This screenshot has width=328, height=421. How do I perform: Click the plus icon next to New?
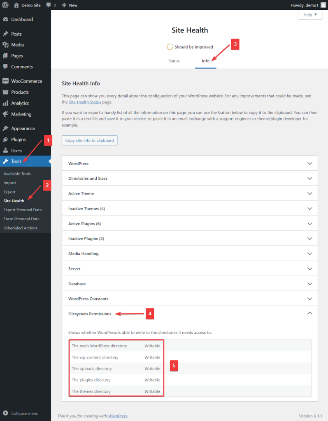64,5
